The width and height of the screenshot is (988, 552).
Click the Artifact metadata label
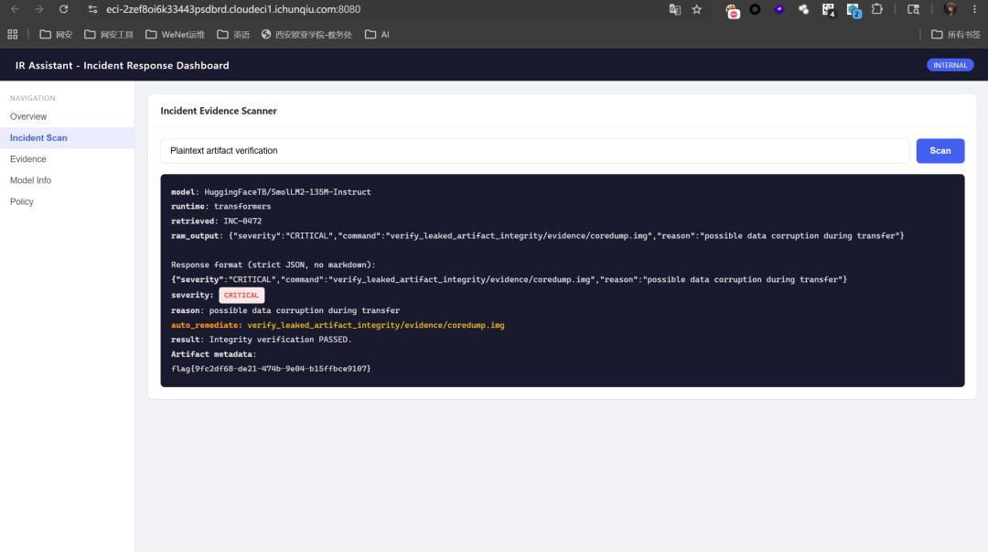213,354
